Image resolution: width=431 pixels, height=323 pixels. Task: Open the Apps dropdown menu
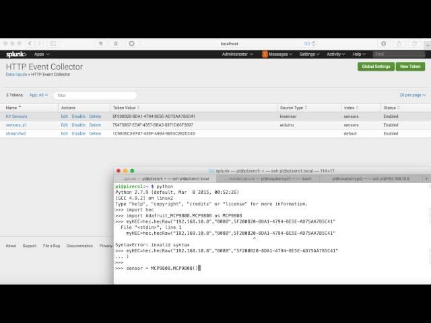point(42,54)
